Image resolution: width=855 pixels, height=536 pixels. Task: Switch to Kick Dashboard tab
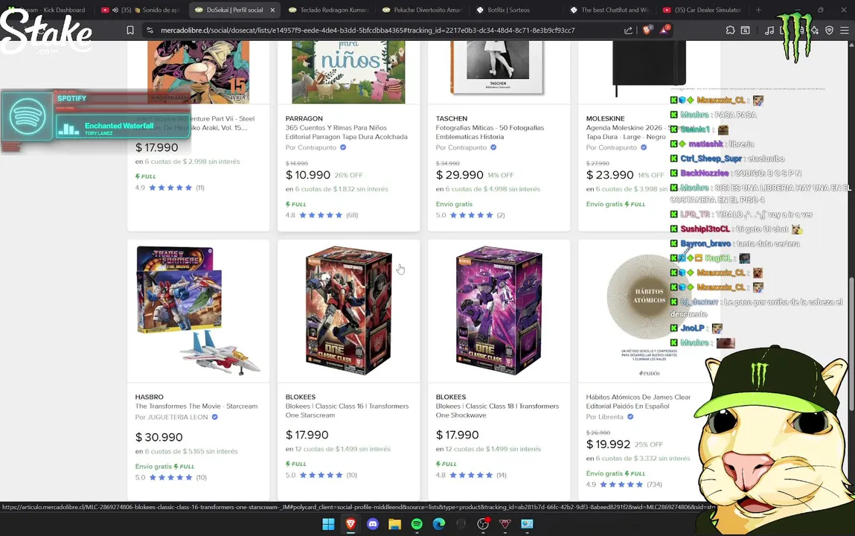click(x=48, y=10)
